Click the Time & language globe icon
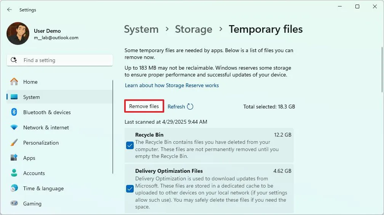Viewport: 384px width, 215px height. pos(14,188)
